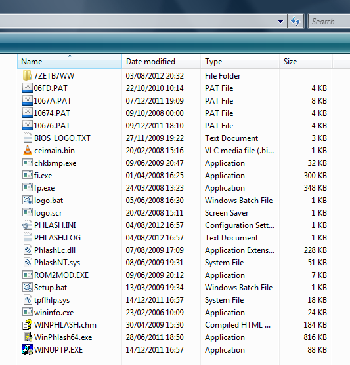The image size is (350, 365).
Task: Sort files by the Name column
Action: tap(70, 62)
